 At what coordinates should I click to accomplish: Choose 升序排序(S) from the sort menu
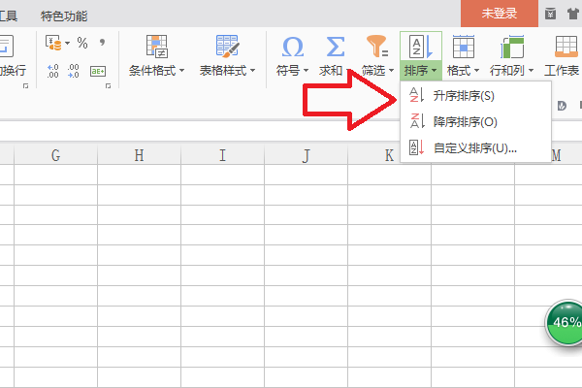tap(476, 96)
